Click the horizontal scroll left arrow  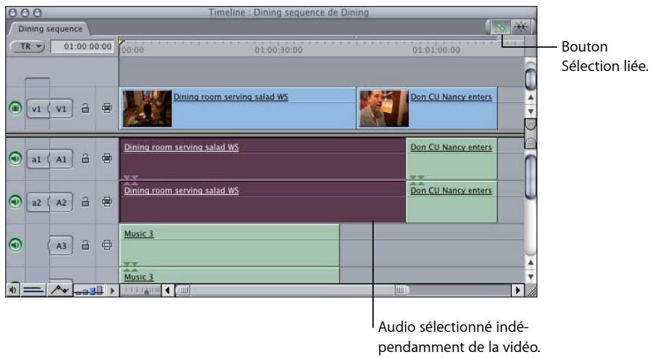[167, 290]
